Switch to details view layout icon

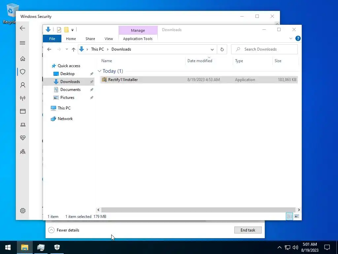[x=289, y=216]
